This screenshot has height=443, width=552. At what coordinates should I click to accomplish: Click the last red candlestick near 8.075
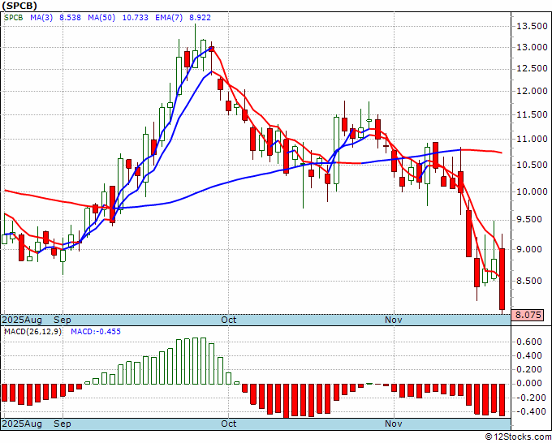502,278
